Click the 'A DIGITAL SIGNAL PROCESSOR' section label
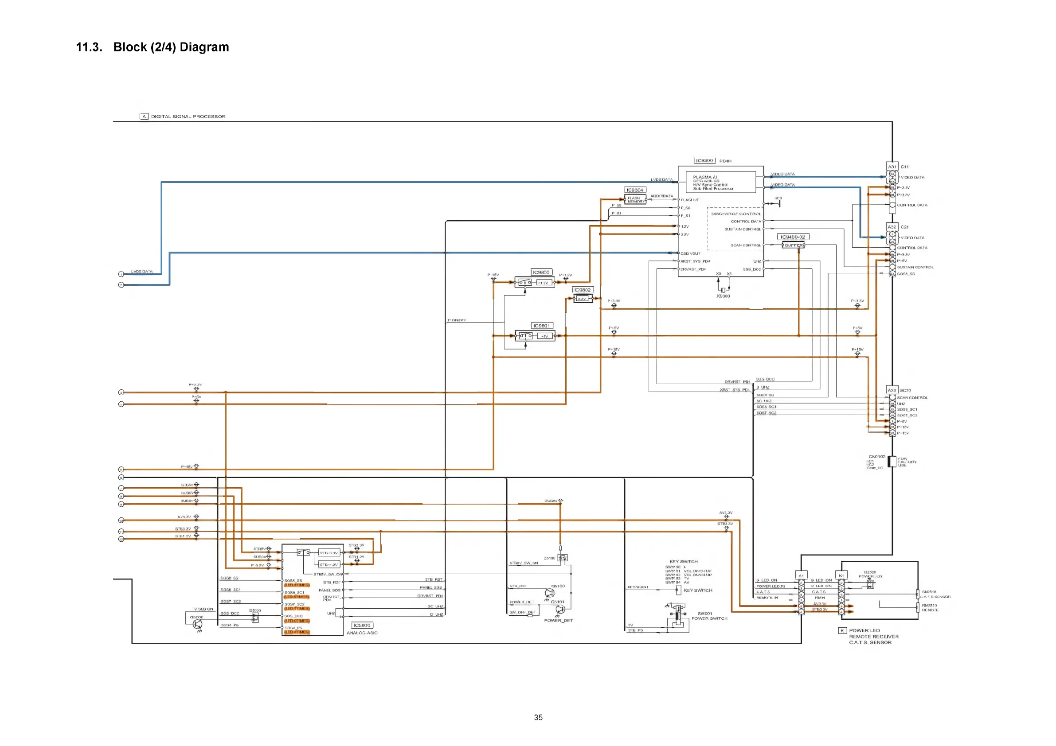Screen dimensions: 1056x746 tap(183, 117)
